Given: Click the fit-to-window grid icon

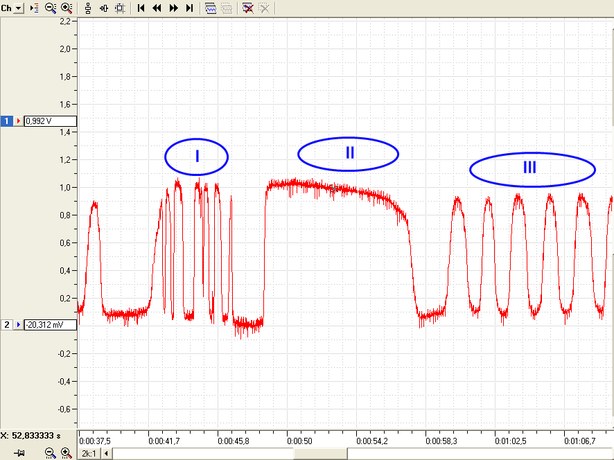Looking at the screenshot, I should click(120, 8).
